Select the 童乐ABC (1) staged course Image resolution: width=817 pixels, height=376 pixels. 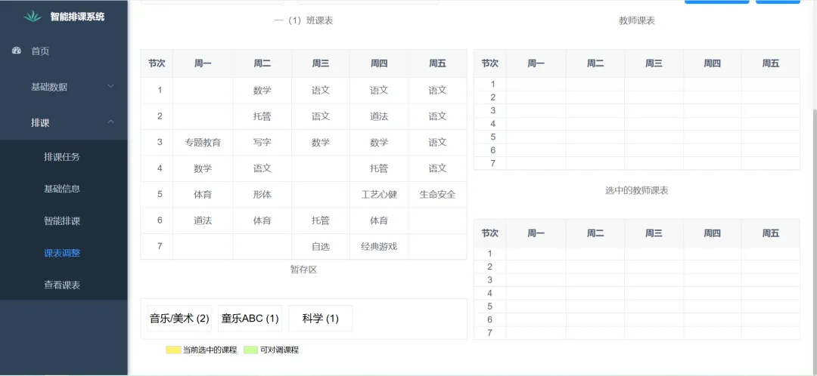click(250, 319)
